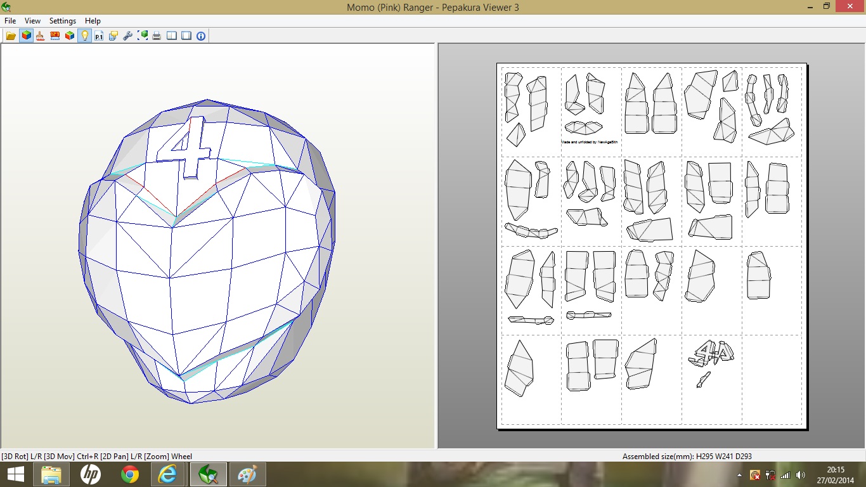866x487 pixels.
Task: Launch Internet Explorer from taskbar
Action: tap(168, 474)
